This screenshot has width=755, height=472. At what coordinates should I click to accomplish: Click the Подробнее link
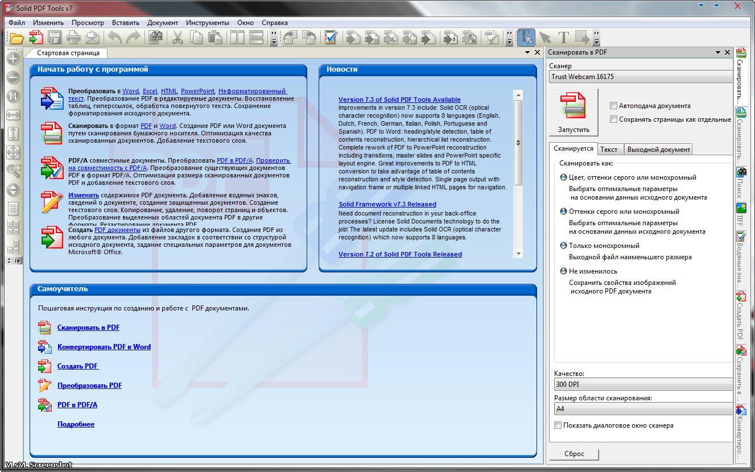[x=76, y=424]
